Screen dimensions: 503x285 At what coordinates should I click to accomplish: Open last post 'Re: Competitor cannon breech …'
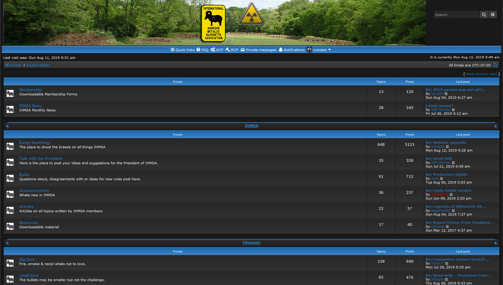[x=458, y=259]
